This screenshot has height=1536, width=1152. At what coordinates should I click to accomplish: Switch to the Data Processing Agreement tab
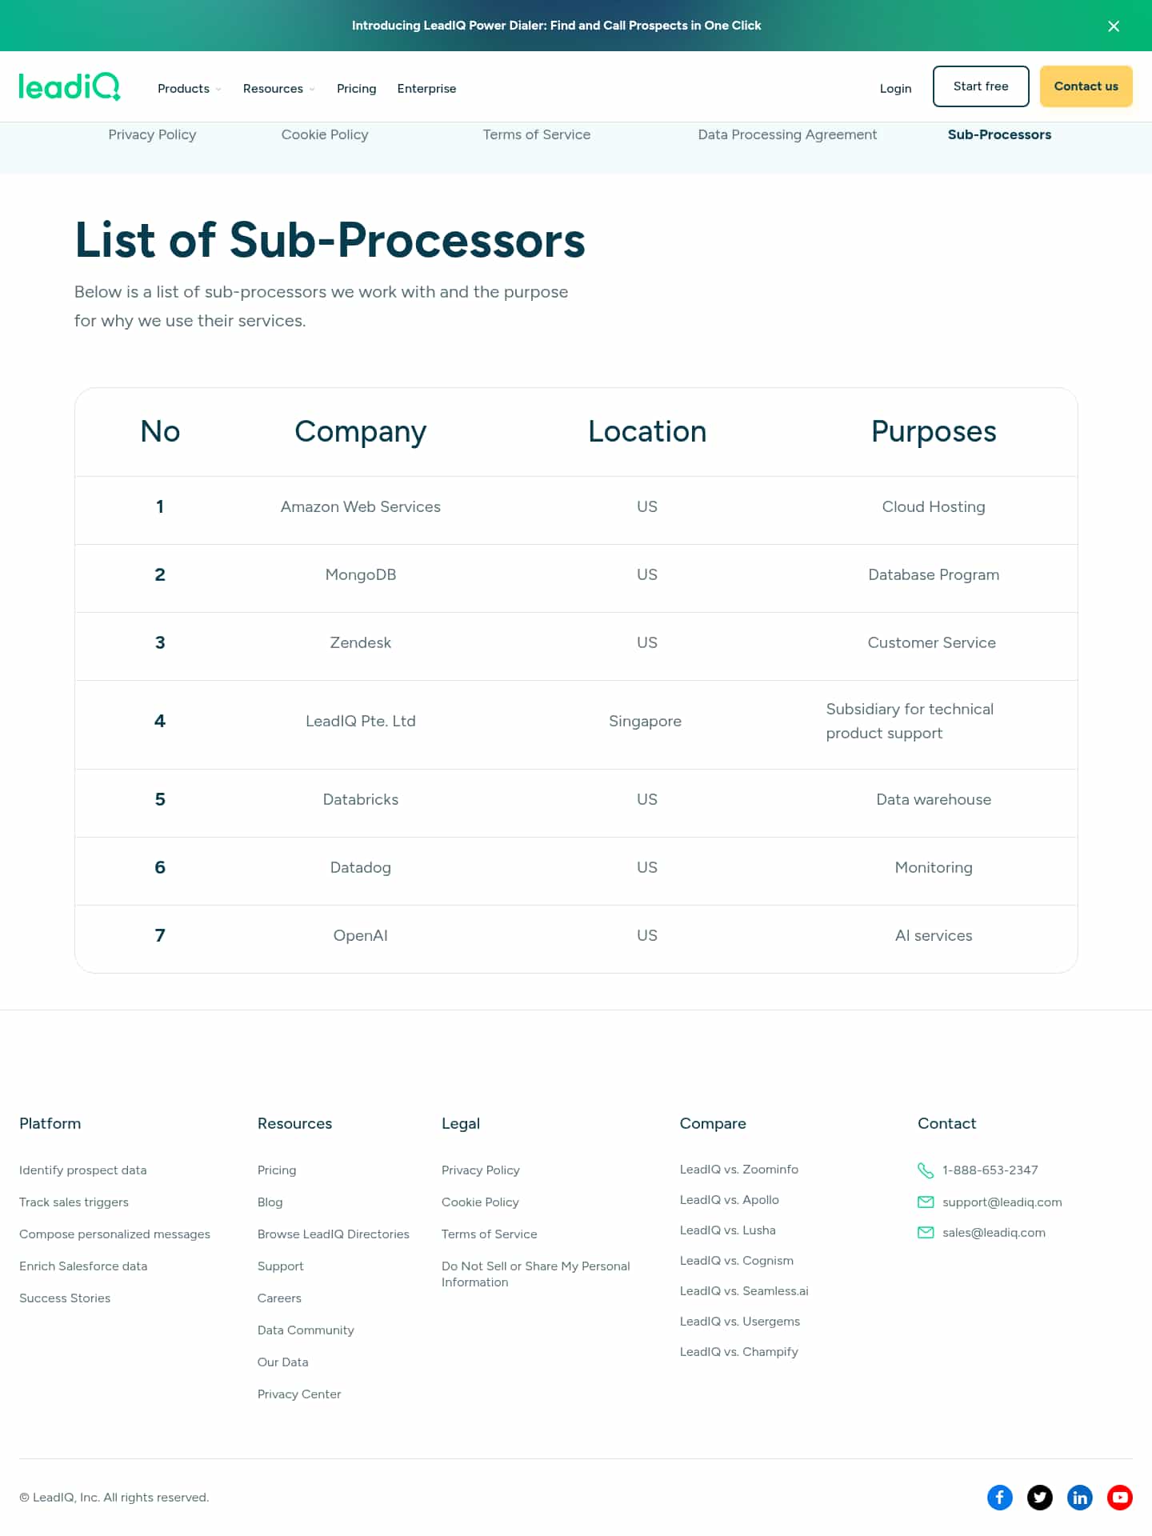coord(787,134)
